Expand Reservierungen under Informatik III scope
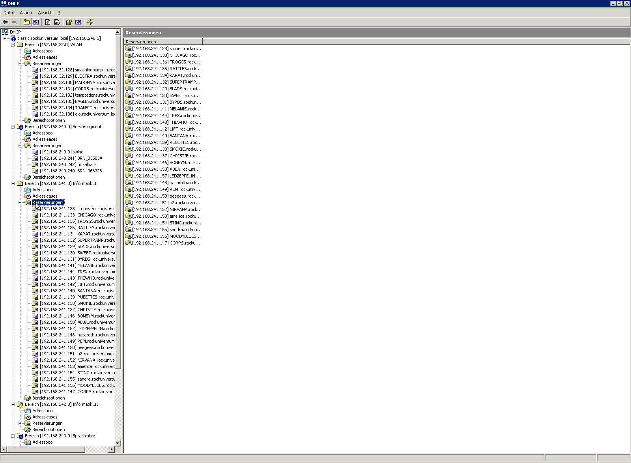The height and width of the screenshot is (463, 631). pyautogui.click(x=20, y=423)
